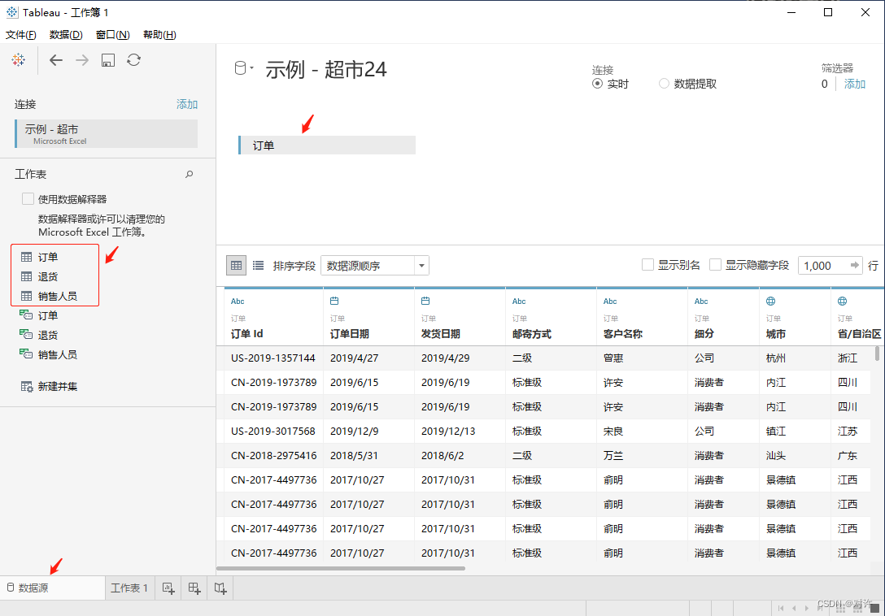
Task: Save the workbook with the disk icon
Action: (108, 60)
